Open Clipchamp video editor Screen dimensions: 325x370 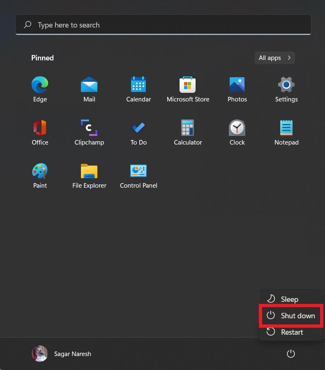point(89,132)
